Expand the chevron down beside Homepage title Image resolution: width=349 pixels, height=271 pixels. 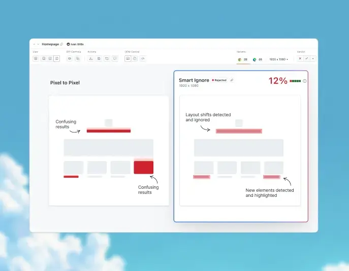[x=38, y=44]
